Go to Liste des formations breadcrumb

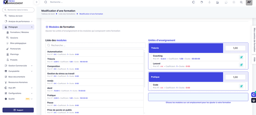coord(67,14)
